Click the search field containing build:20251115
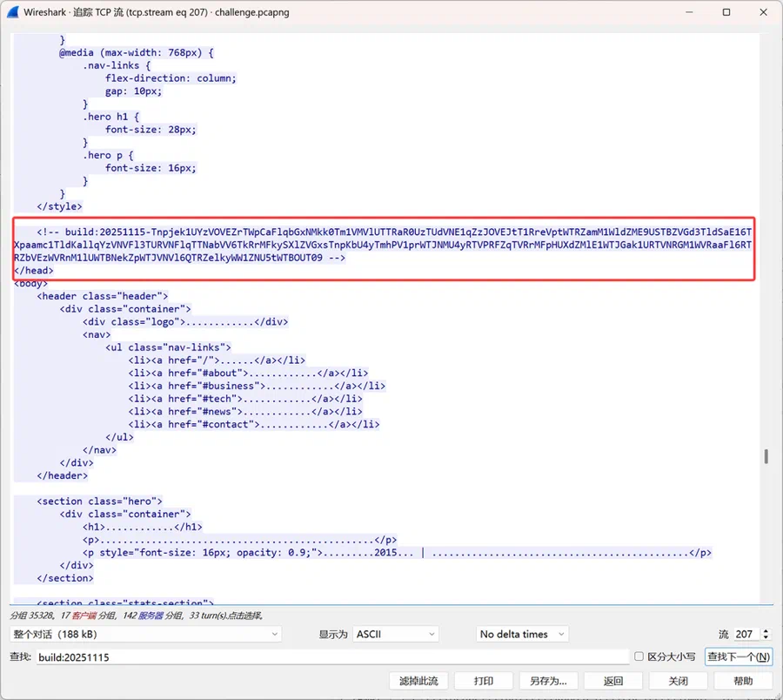 [332, 657]
